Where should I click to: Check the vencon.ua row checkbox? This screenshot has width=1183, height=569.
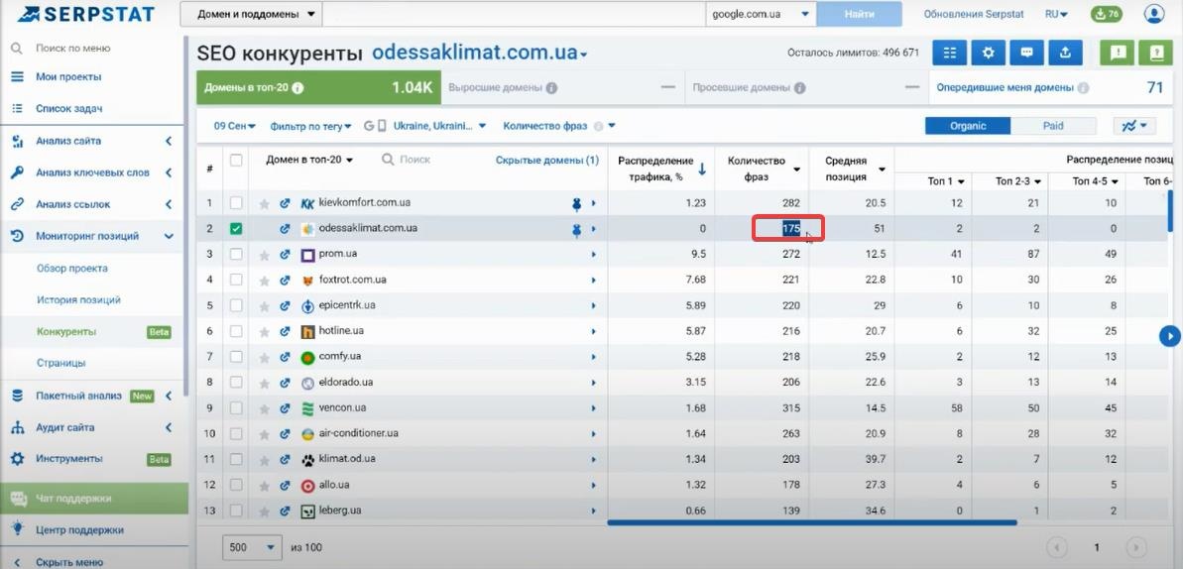pos(236,408)
